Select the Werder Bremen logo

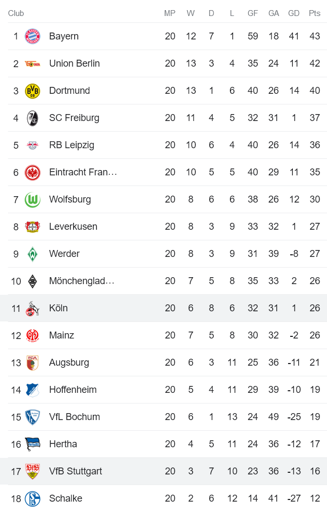click(x=34, y=253)
